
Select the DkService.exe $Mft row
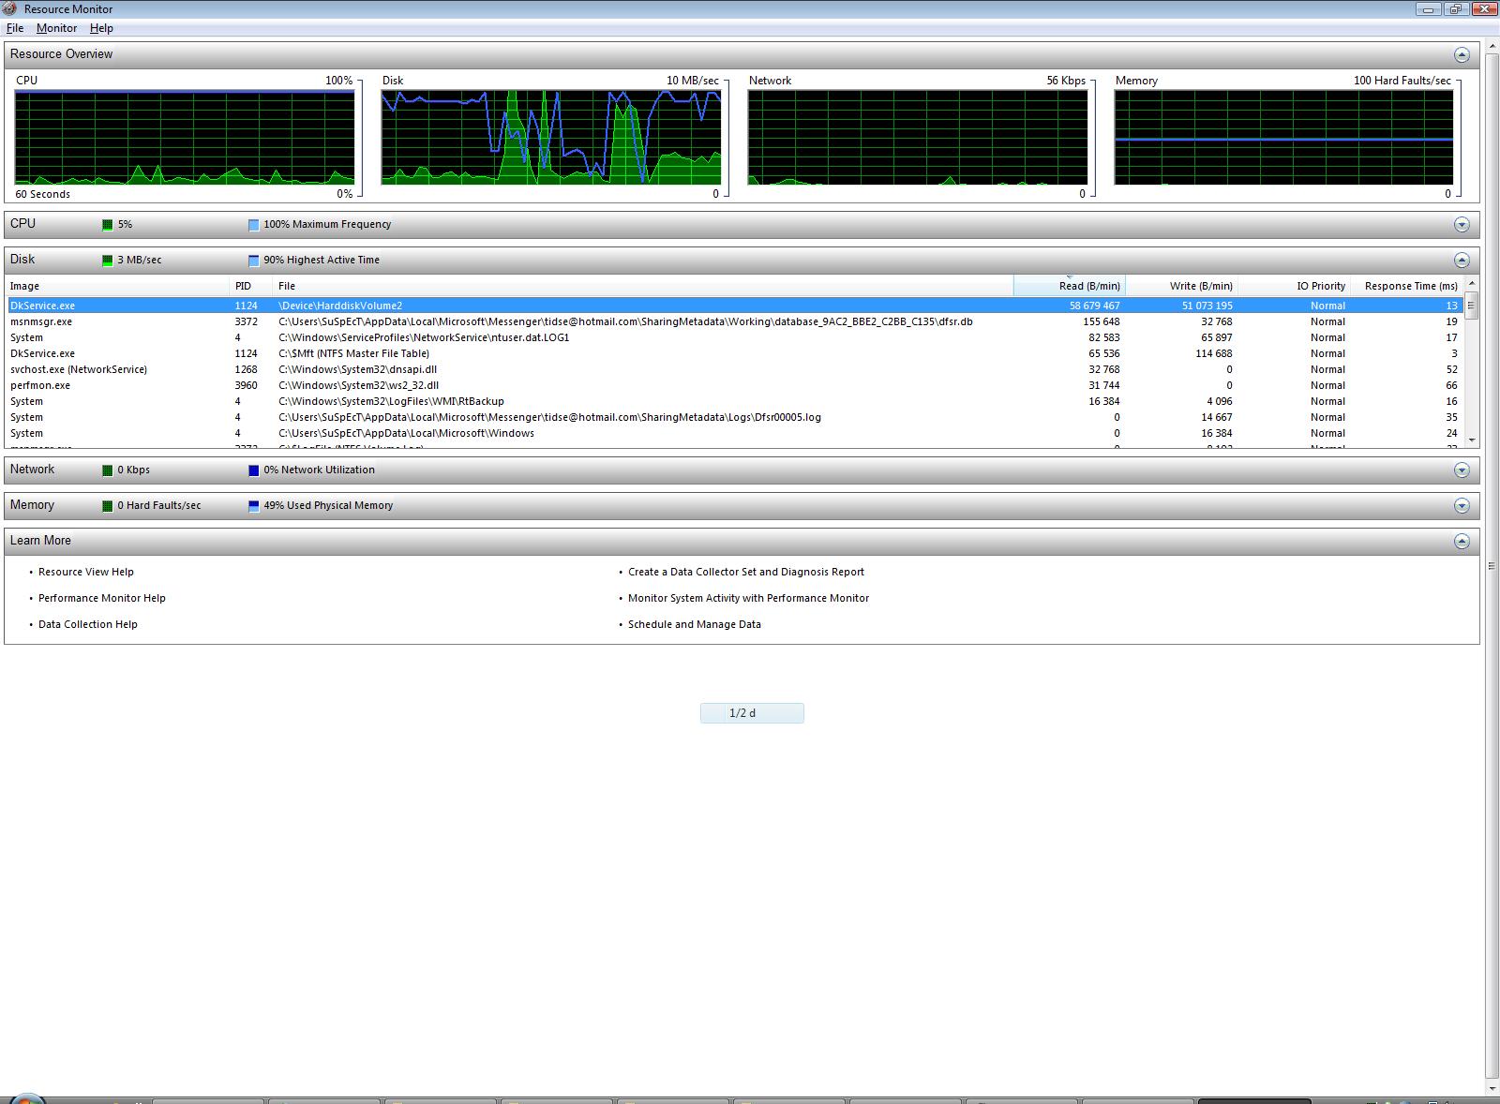coord(734,353)
